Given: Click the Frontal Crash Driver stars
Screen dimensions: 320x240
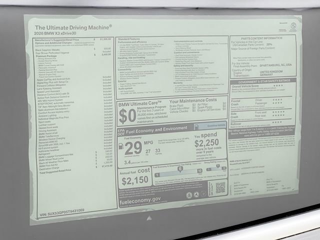Looking at the screenshot, I should click(277, 99).
